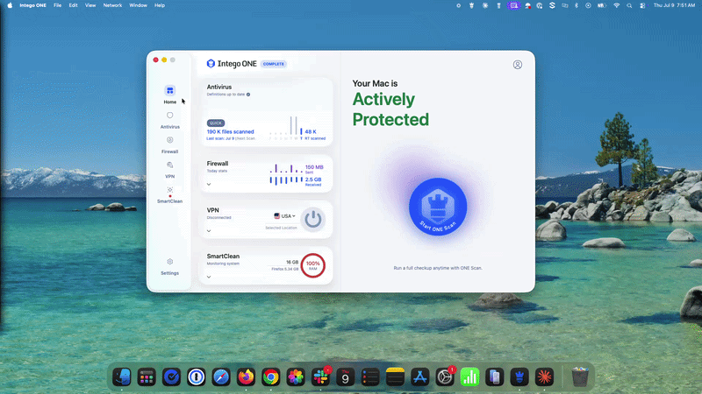Click the Antivirus card title
Viewport: 702px width, 394px height.
(219, 87)
